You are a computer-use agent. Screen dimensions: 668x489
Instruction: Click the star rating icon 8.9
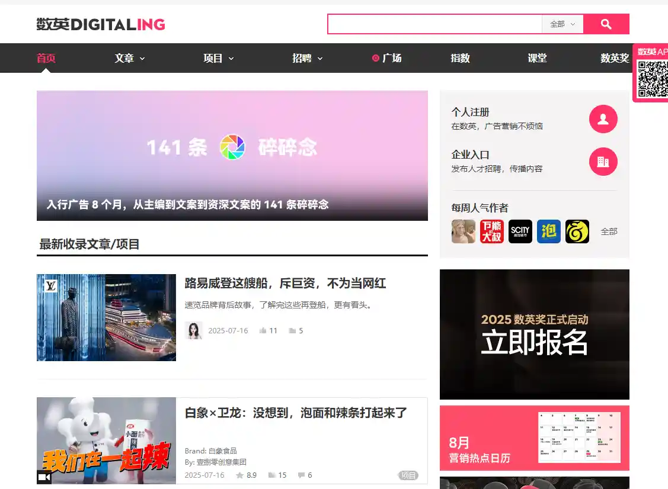[240, 475]
